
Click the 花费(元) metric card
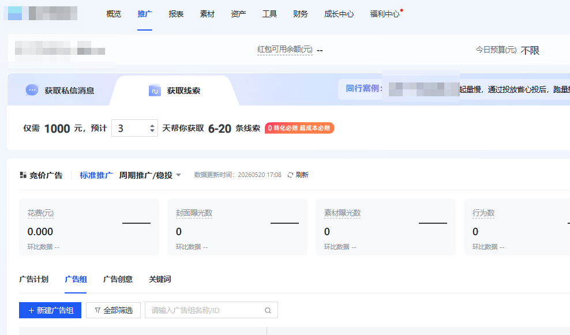point(89,227)
